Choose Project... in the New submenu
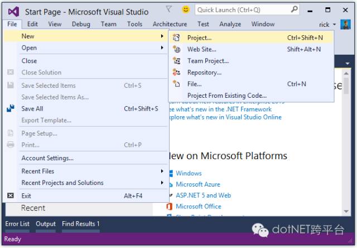 [x=252, y=37]
